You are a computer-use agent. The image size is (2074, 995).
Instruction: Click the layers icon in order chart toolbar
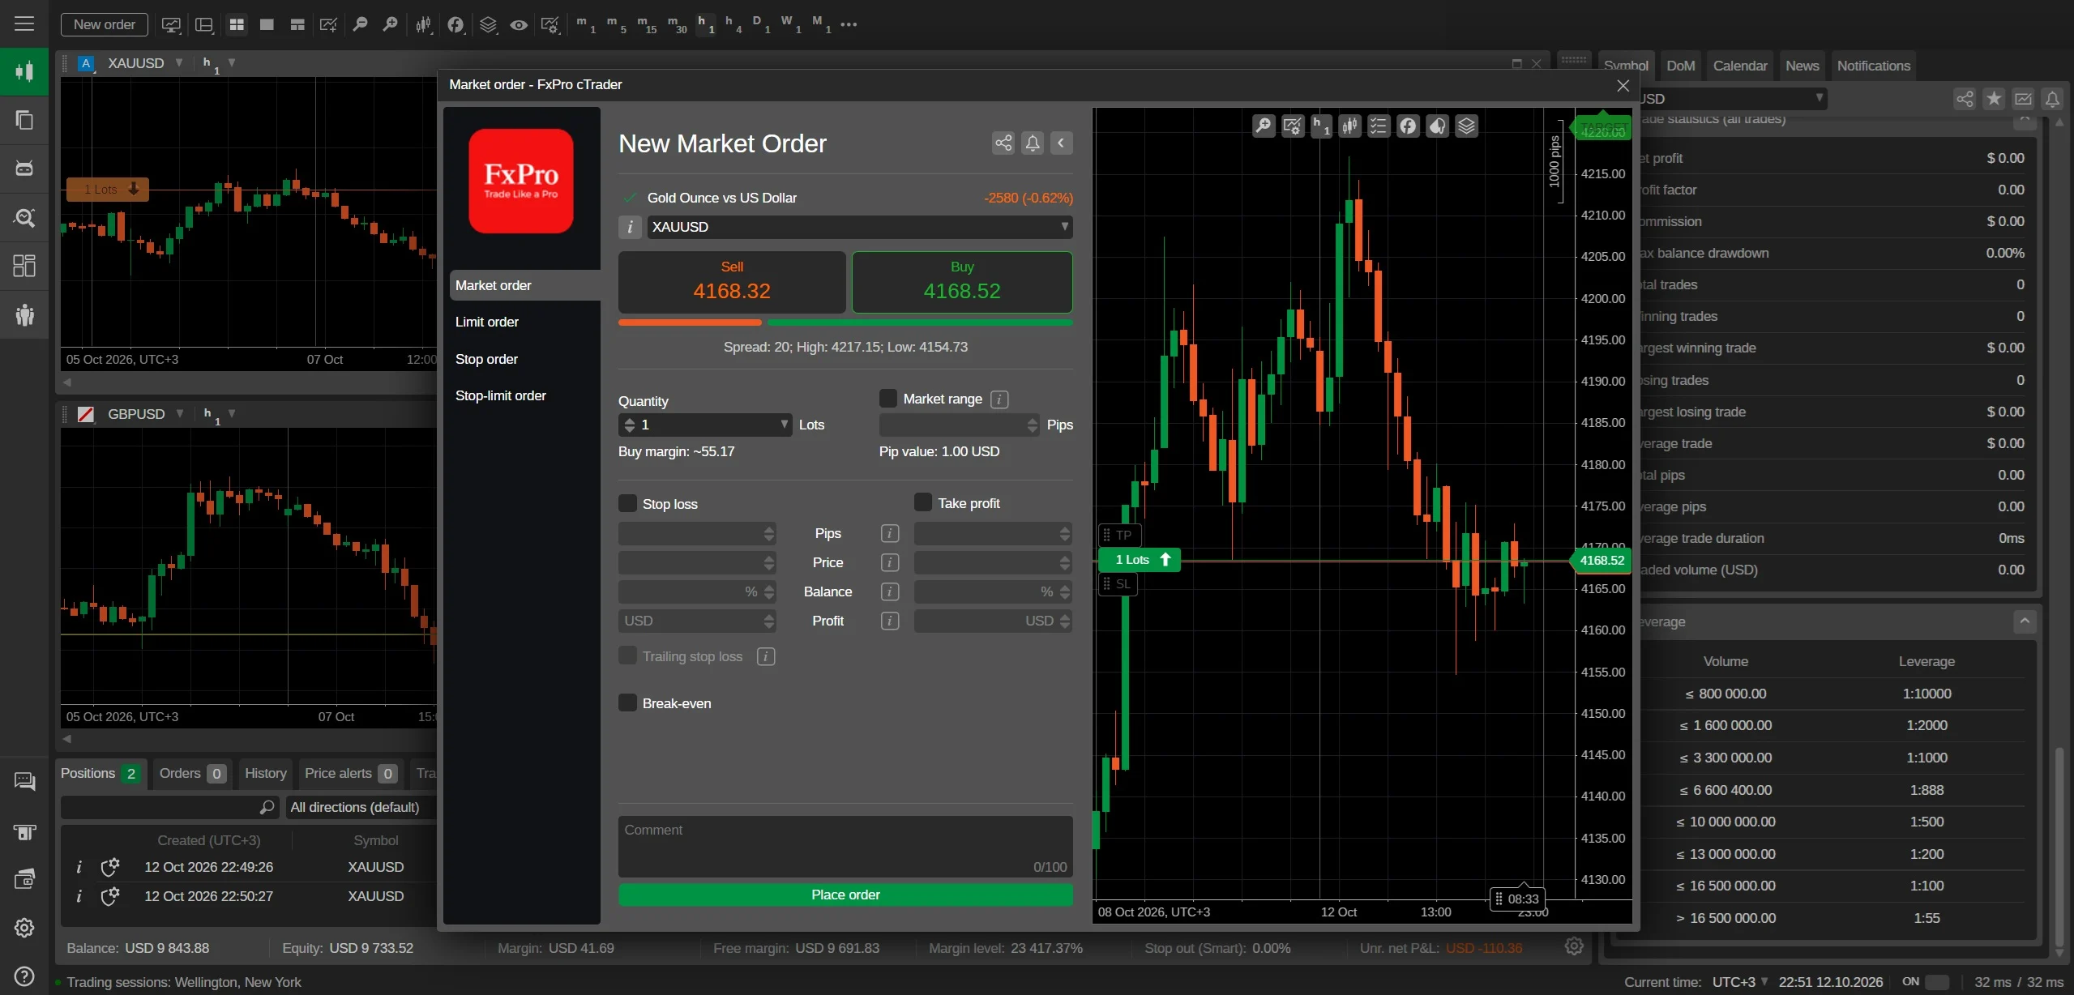point(1466,126)
